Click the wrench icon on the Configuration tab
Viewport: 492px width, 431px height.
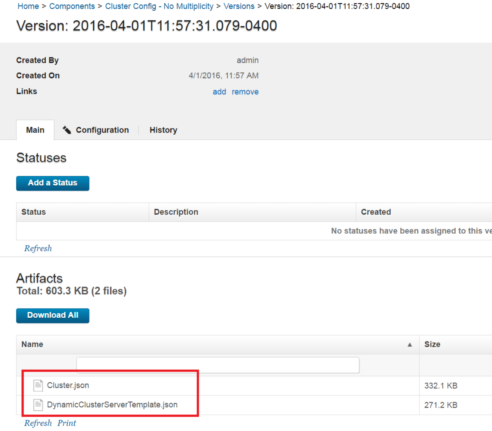coord(67,130)
